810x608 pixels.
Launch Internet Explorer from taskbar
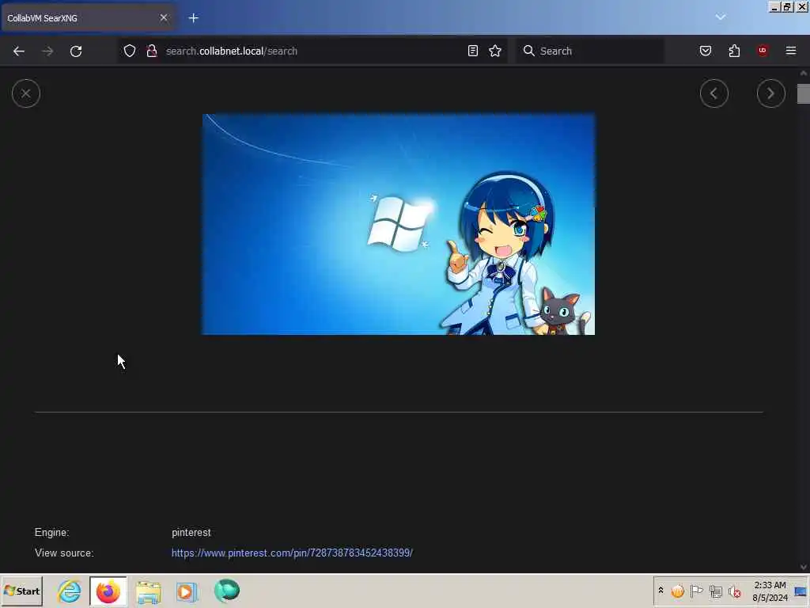(x=70, y=591)
